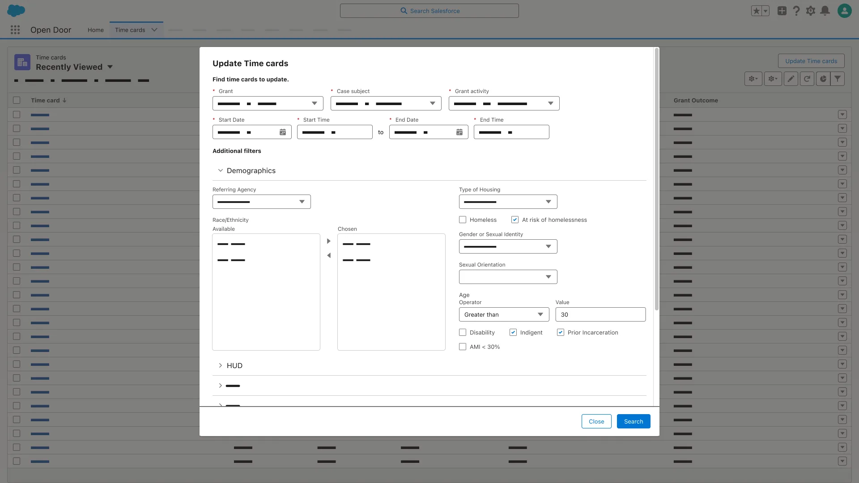Click the Update Time cards page button
The width and height of the screenshot is (859, 483).
point(811,61)
